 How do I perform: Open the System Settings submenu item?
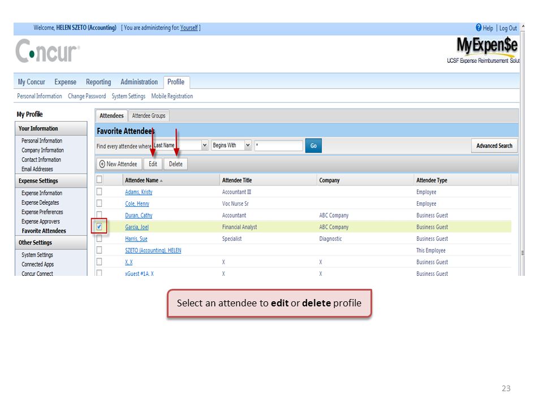pyautogui.click(x=128, y=96)
